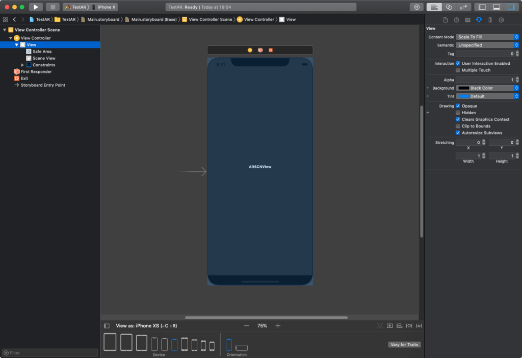Screen dimensions: 522x358
Task: Open the Content Mode dropdown
Action: click(487, 37)
